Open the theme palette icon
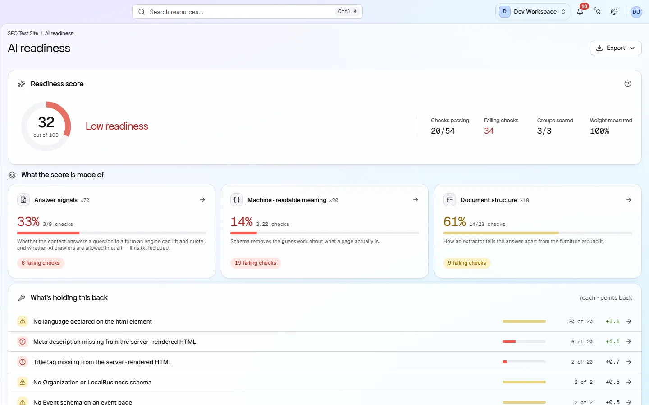 click(614, 12)
